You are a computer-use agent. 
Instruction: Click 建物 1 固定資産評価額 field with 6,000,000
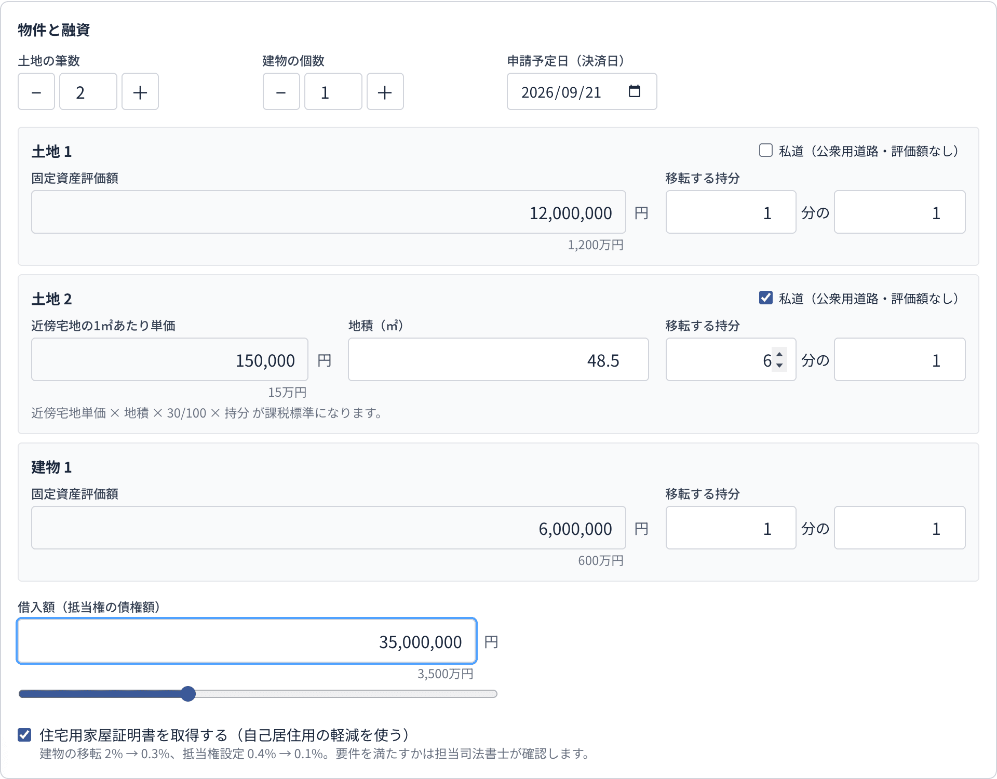pyautogui.click(x=329, y=528)
